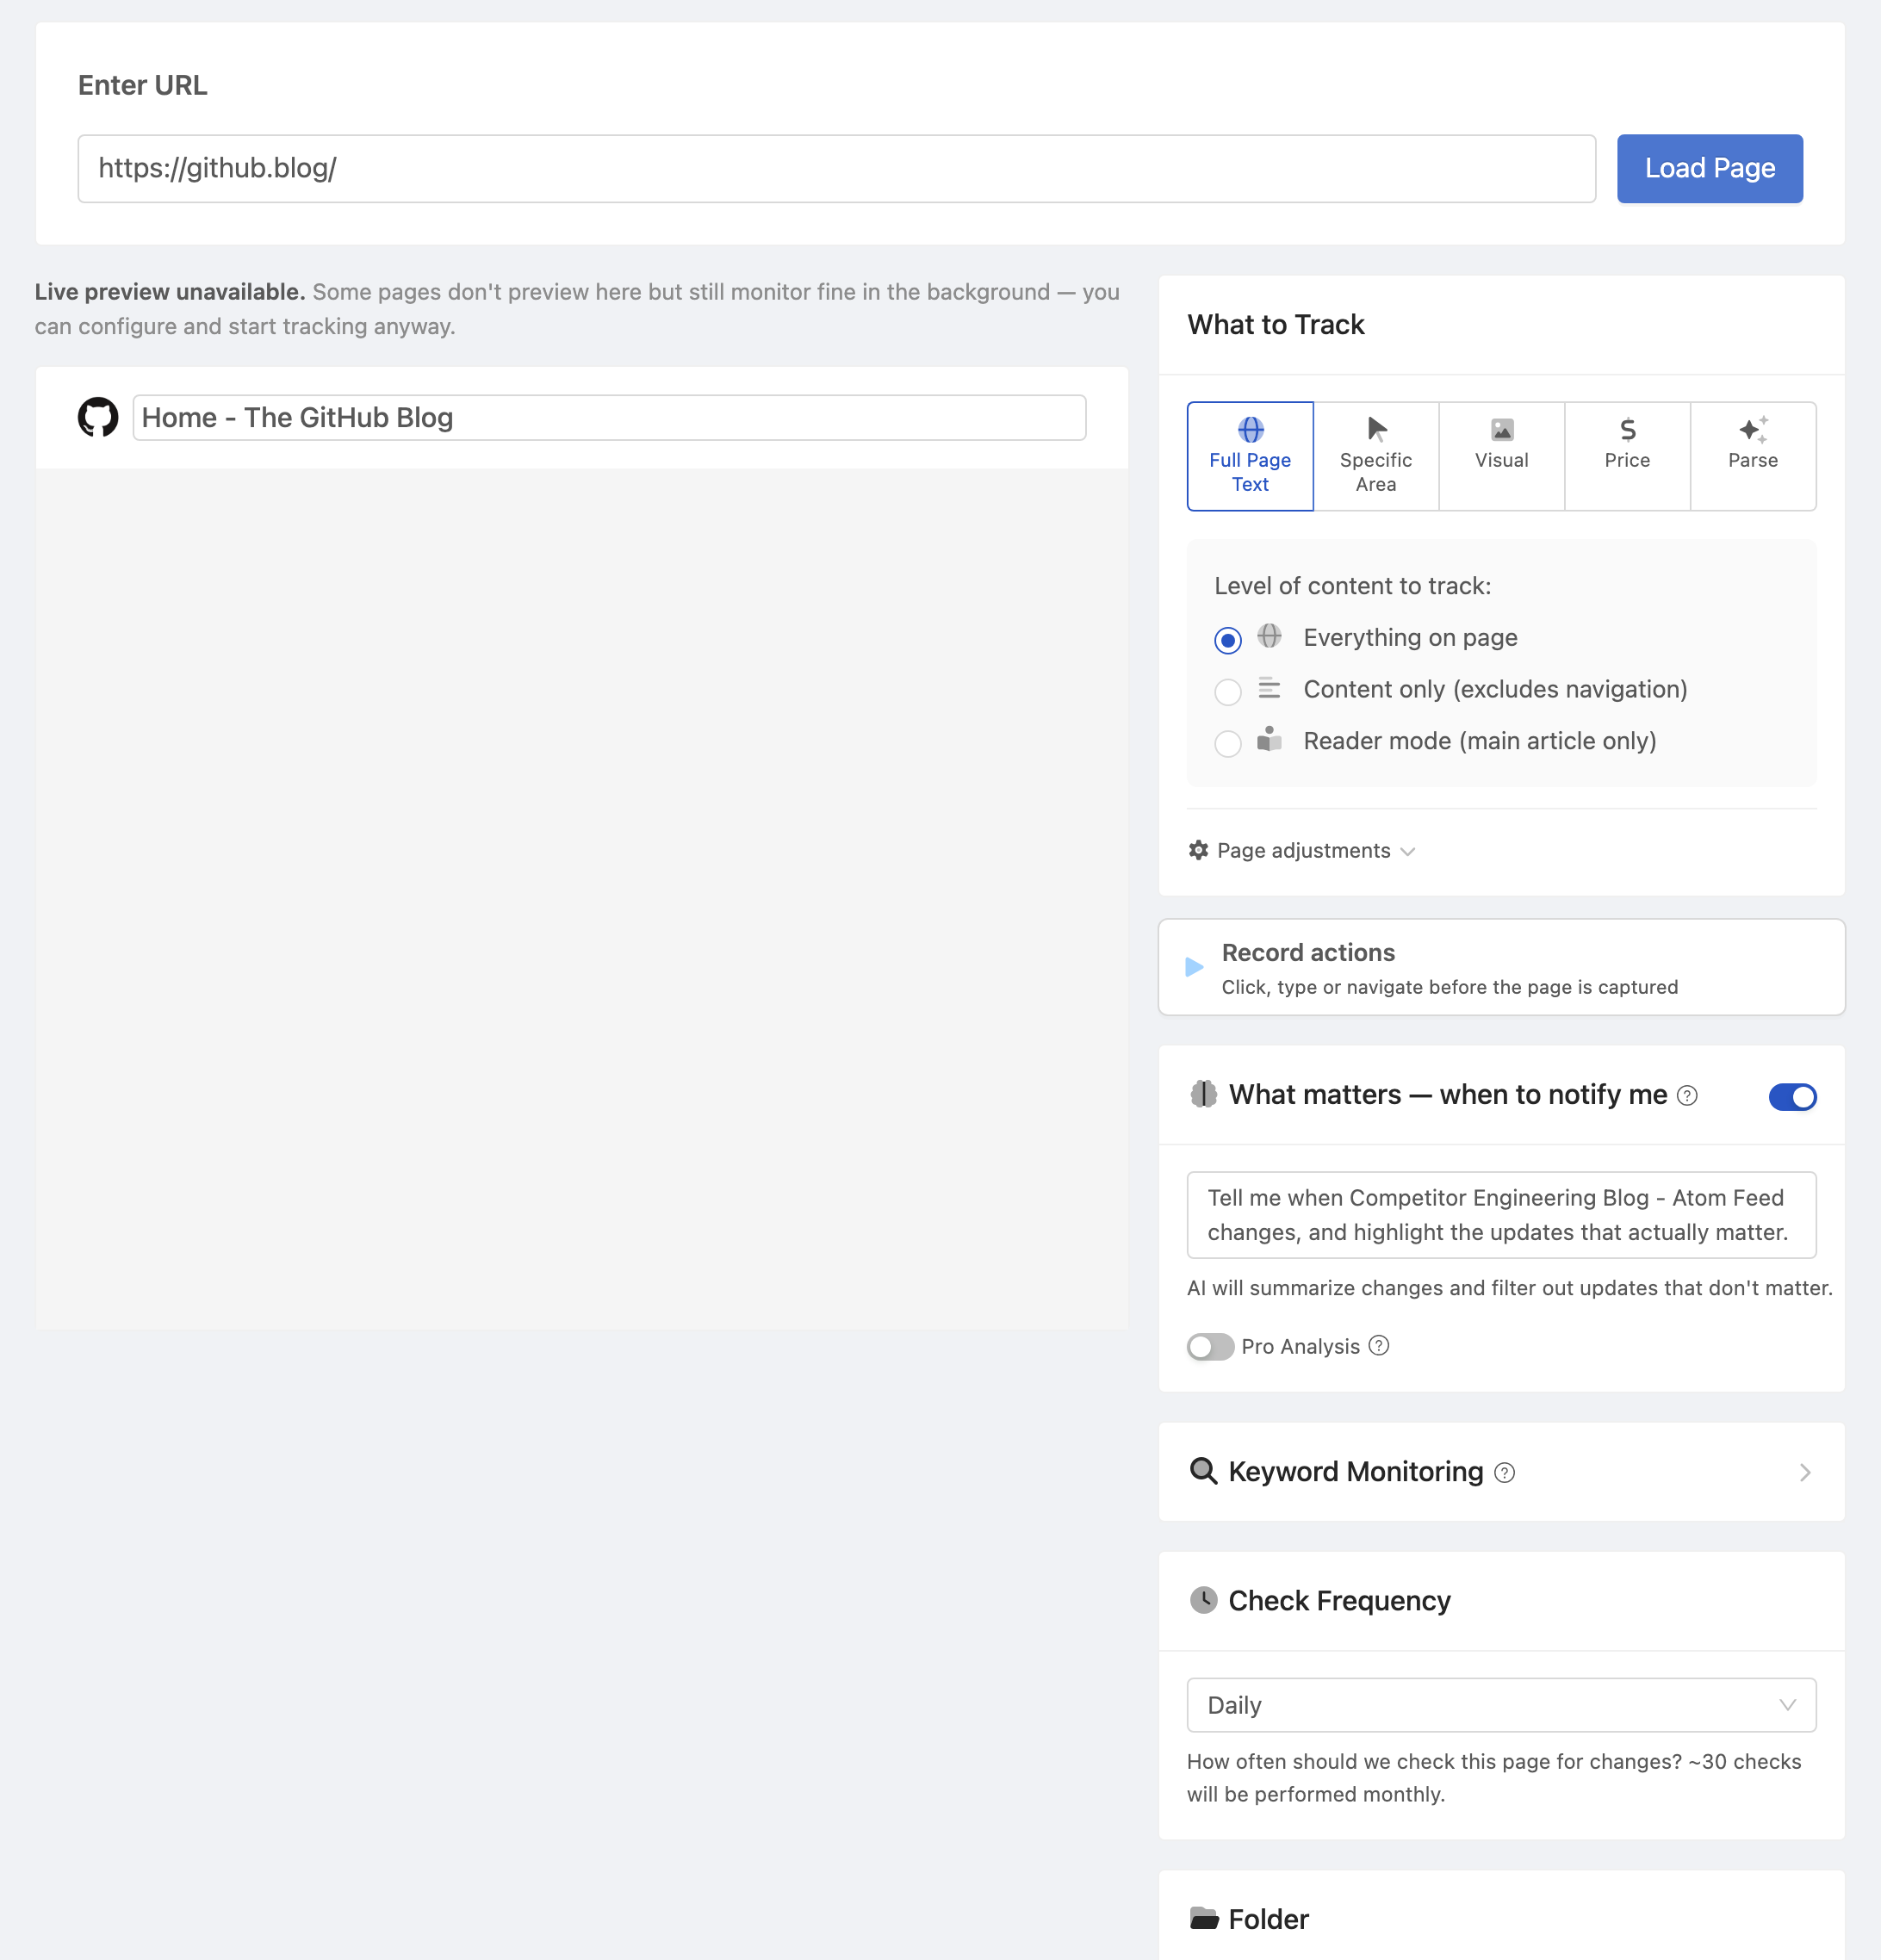This screenshot has width=1881, height=1960.
Task: Click the cursor arrow icon on the Specific Area tab
Action: [1377, 430]
